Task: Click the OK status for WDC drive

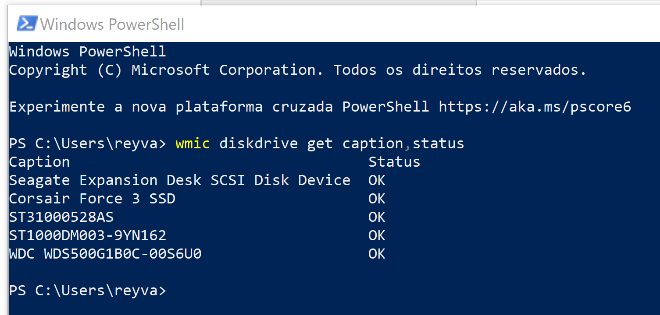Action: coord(377,254)
